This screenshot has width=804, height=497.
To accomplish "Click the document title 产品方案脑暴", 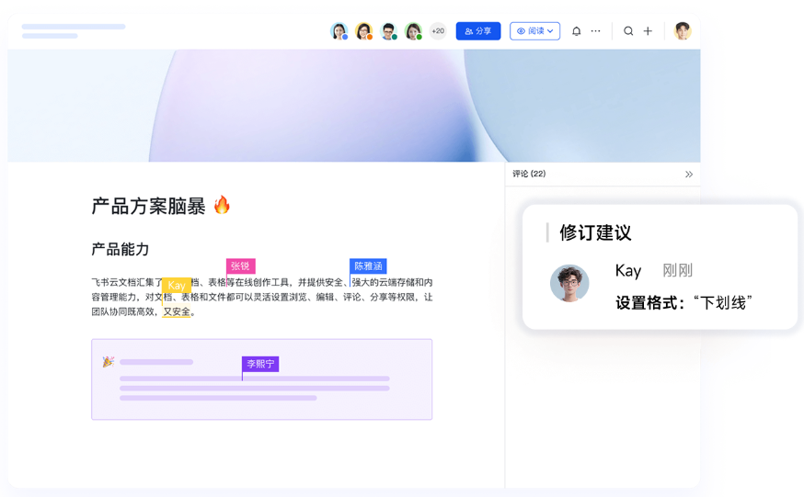I will tap(148, 207).
